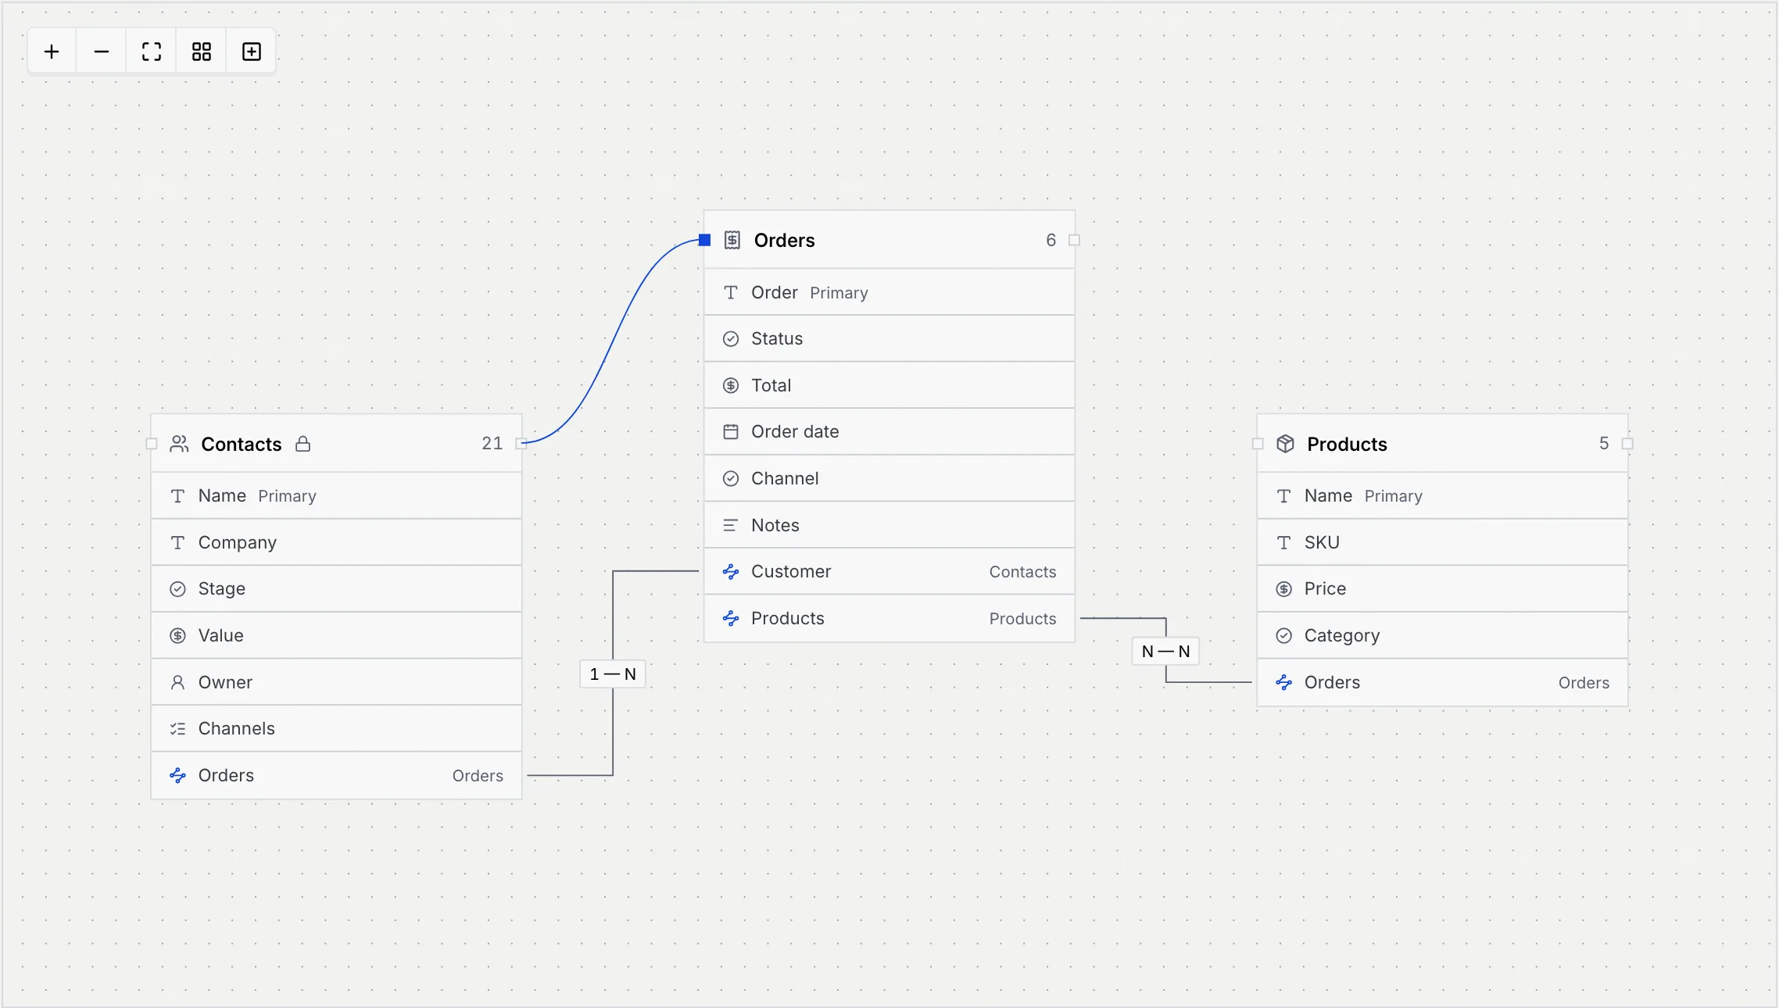
Task: Click the Order Primary field row
Action: pyautogui.click(x=889, y=292)
